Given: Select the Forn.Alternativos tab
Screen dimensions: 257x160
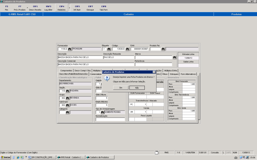Looking at the screenshot, I should pyautogui.click(x=188, y=74).
